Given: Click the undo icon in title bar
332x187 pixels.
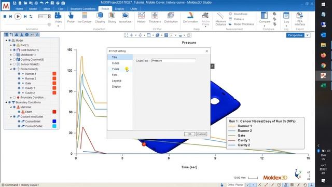Looking at the screenshot, I should coord(41,3).
